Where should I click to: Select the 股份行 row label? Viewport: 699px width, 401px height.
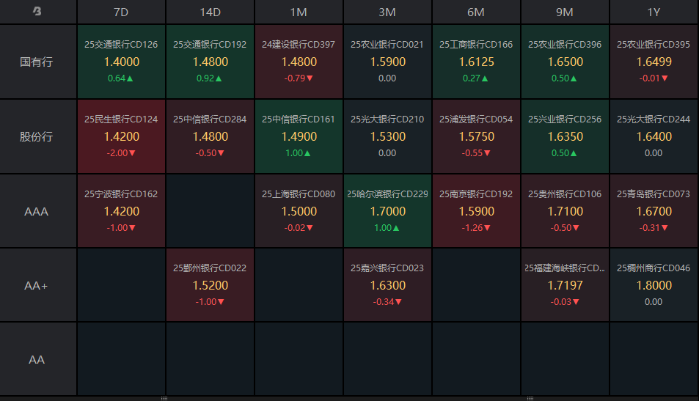[37, 136]
